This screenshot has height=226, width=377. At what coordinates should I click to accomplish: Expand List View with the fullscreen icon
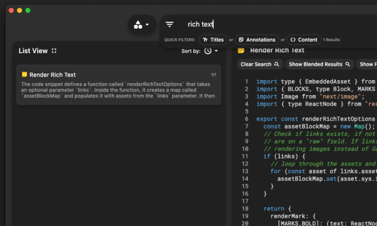[x=54, y=51]
